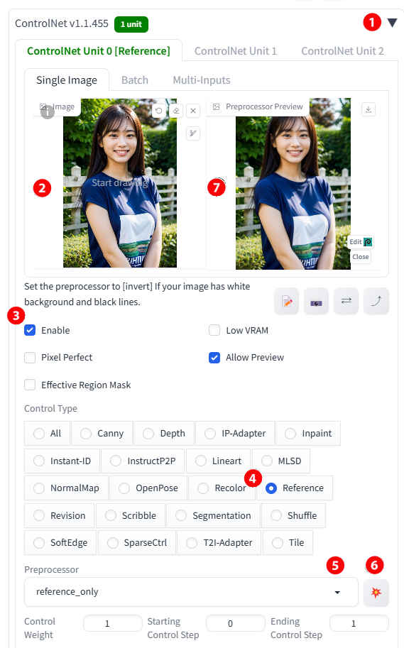
Task: Click the webcam camera icon
Action: [317, 301]
